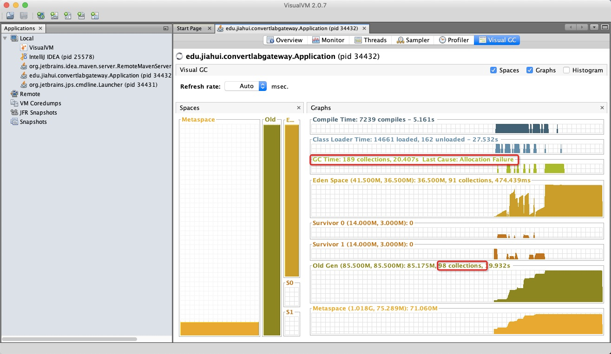Click the 'Metaspace (1.018G, 75.289M)' graph title
611x354 pixels.
click(375, 309)
